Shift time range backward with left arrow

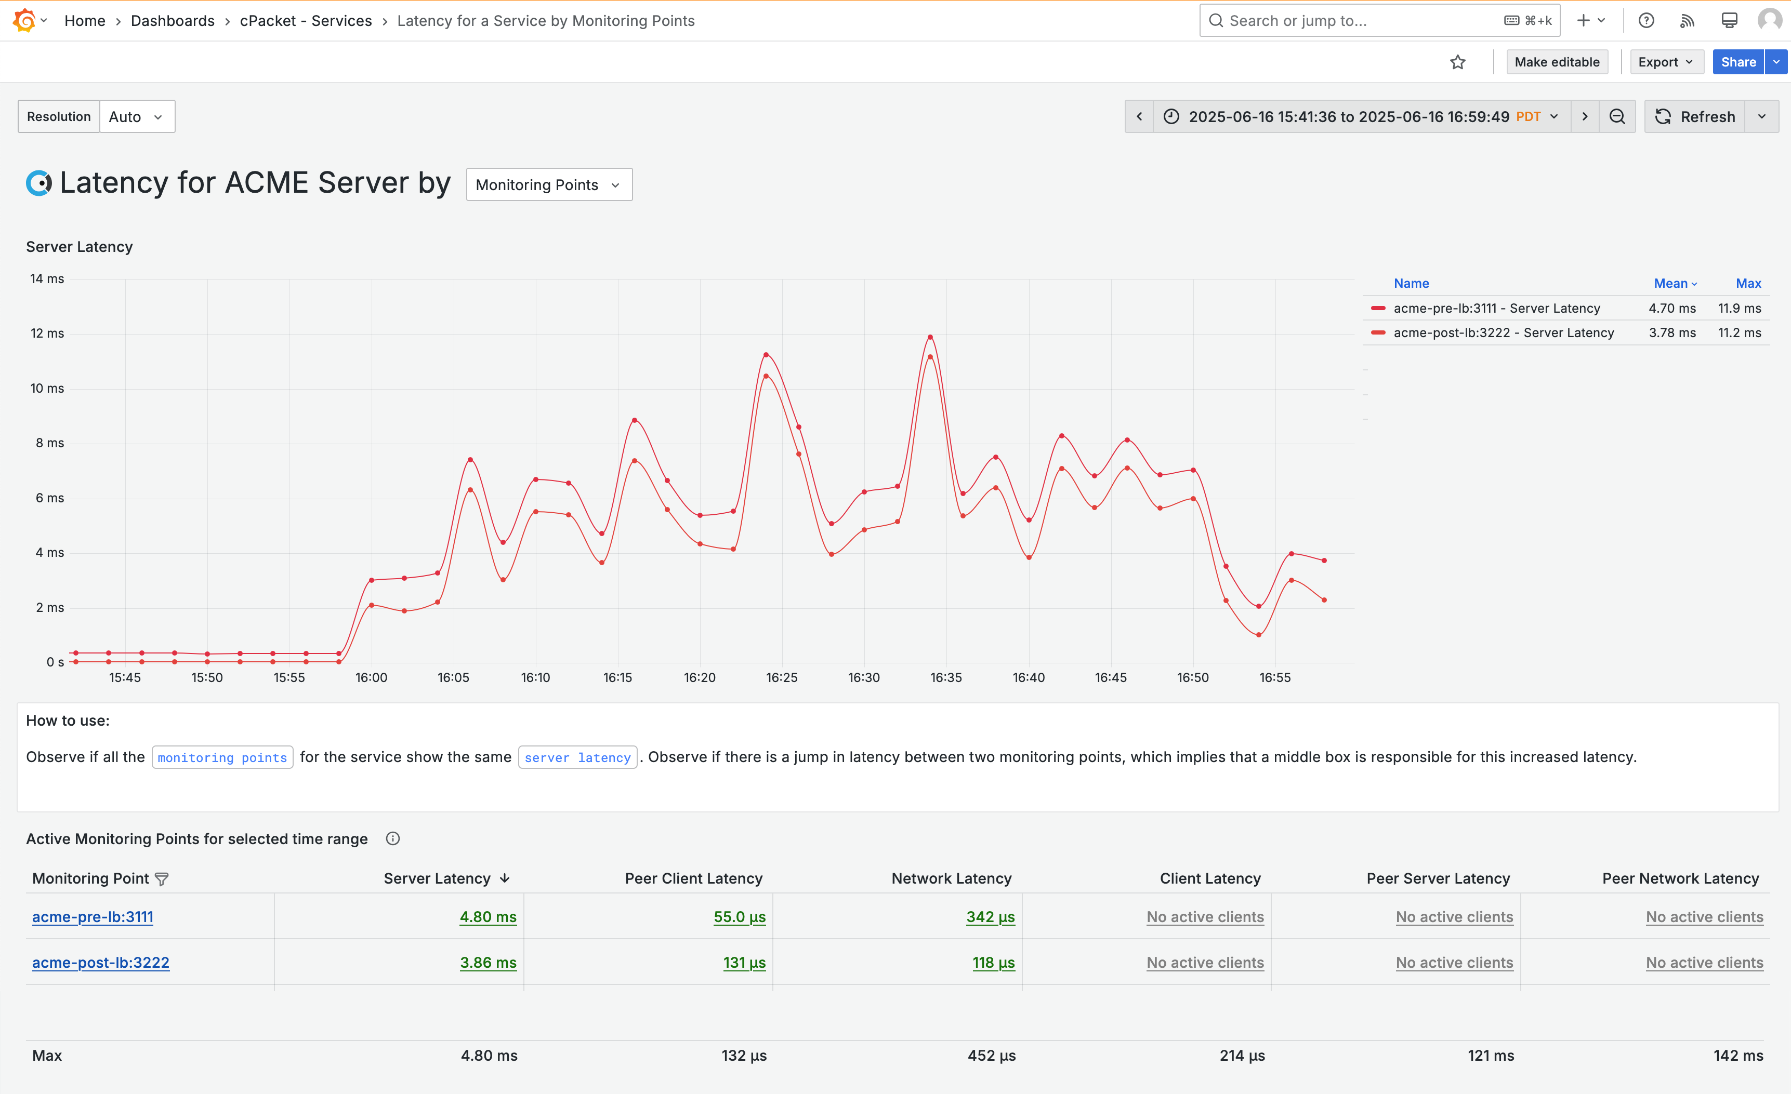coord(1139,116)
